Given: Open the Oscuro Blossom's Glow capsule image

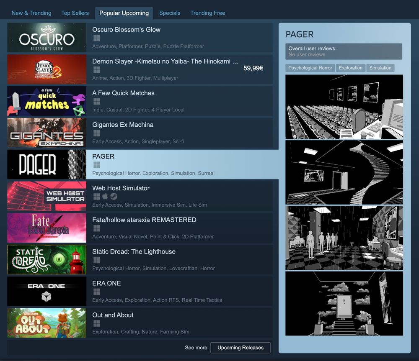Looking at the screenshot, I should click(47, 38).
